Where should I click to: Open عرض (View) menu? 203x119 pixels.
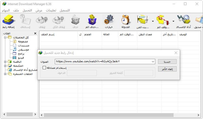click(x=39, y=10)
